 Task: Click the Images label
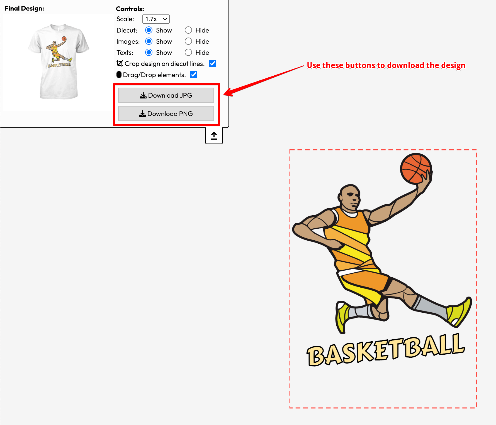(128, 41)
